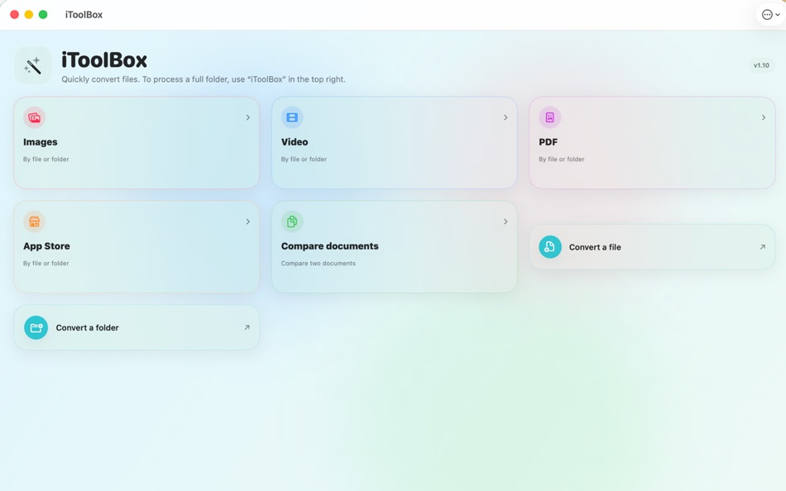Expand the PDF card chevron
This screenshot has width=786, height=491.
763,117
